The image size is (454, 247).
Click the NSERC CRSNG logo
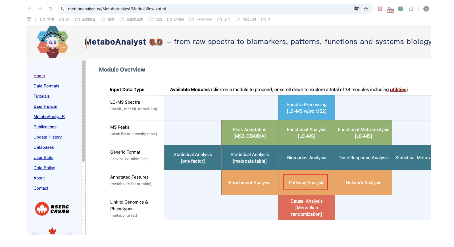tap(52, 209)
